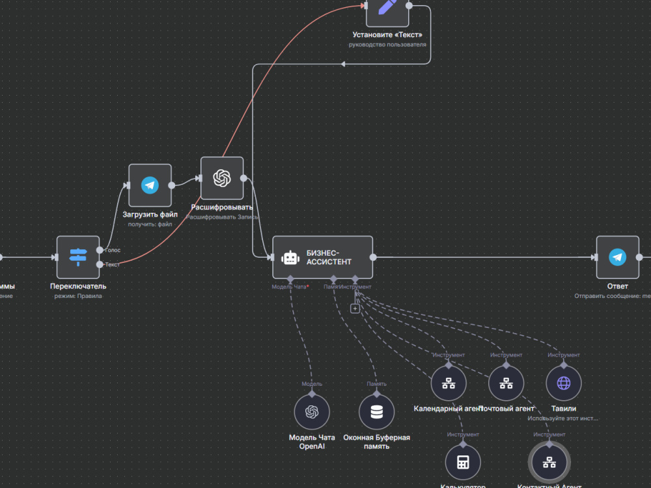Click the Ответ node label
Image resolution: width=651 pixels, height=488 pixels.
pos(617,286)
